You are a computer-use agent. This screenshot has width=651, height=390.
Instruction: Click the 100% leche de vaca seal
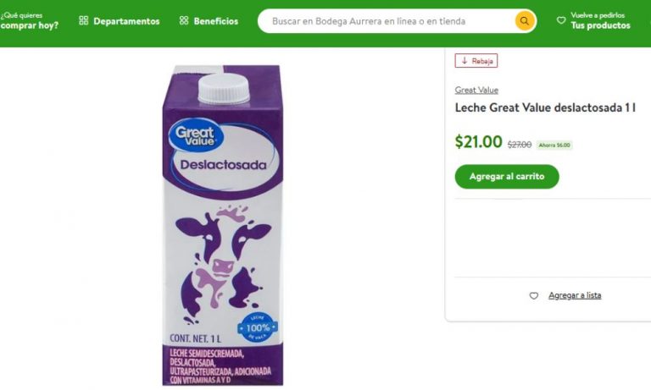259,327
